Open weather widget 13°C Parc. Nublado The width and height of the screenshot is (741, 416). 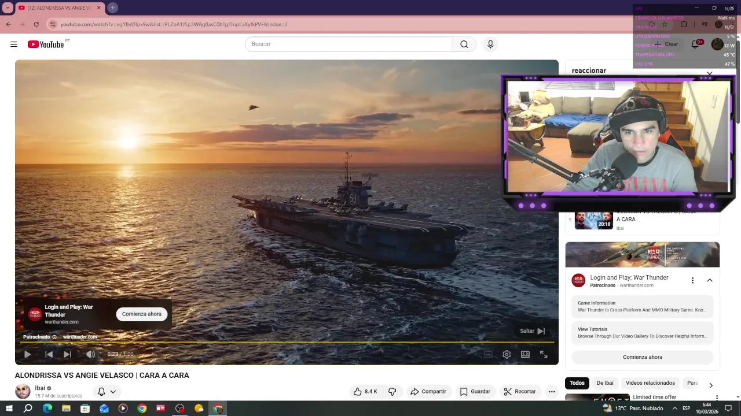coord(632,408)
